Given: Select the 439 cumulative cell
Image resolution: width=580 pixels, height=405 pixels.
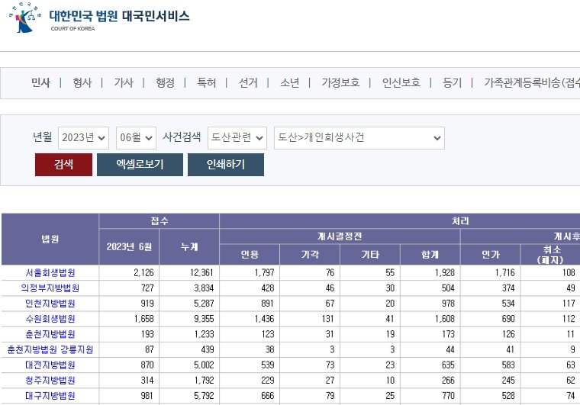Looking at the screenshot, I should pyautogui.click(x=189, y=349).
